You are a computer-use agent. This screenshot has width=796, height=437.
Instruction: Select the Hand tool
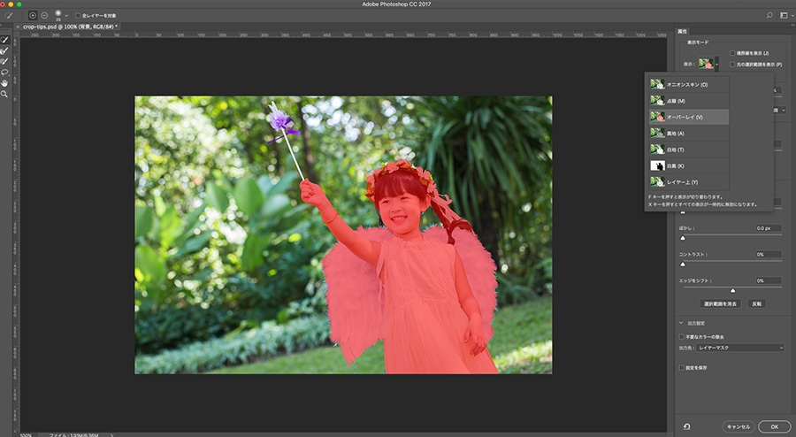pyautogui.click(x=4, y=83)
